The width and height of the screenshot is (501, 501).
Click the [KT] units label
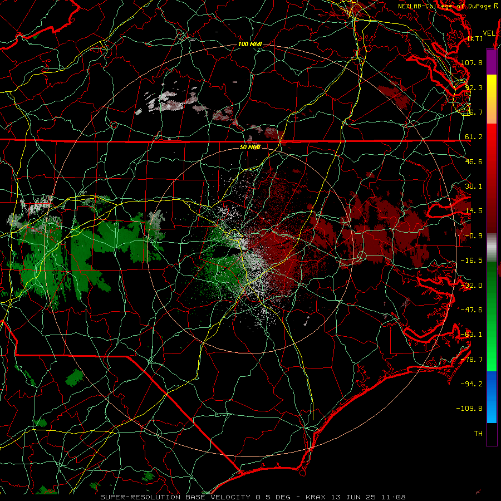click(475, 38)
